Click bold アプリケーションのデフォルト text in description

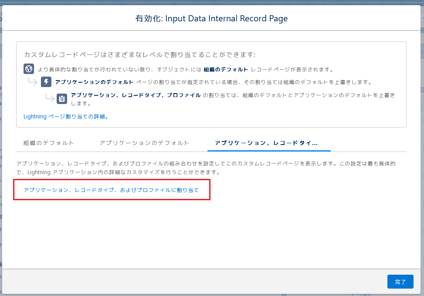(95, 82)
